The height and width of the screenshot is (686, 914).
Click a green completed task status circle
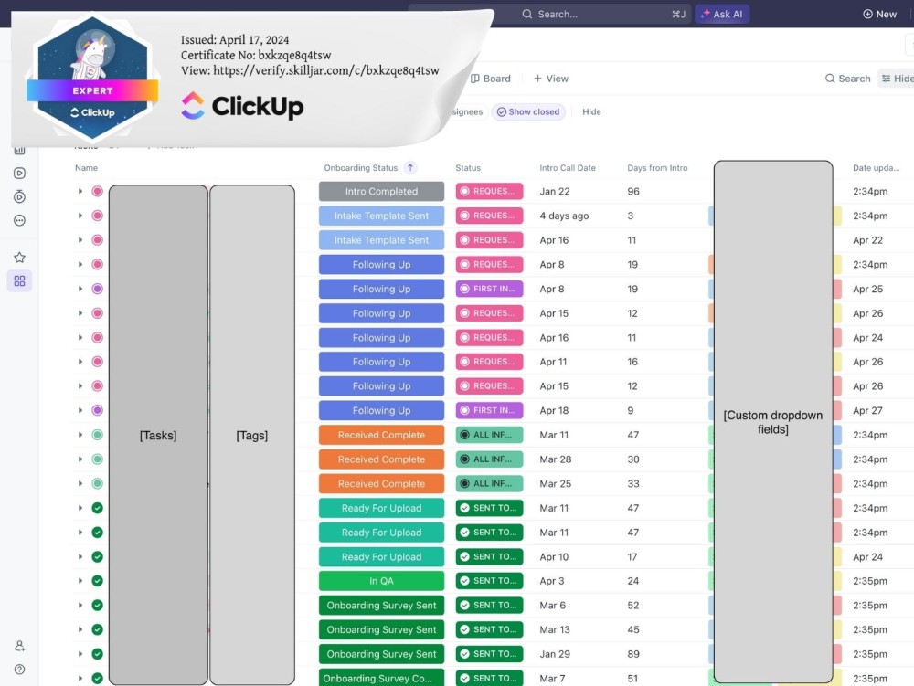pos(95,507)
